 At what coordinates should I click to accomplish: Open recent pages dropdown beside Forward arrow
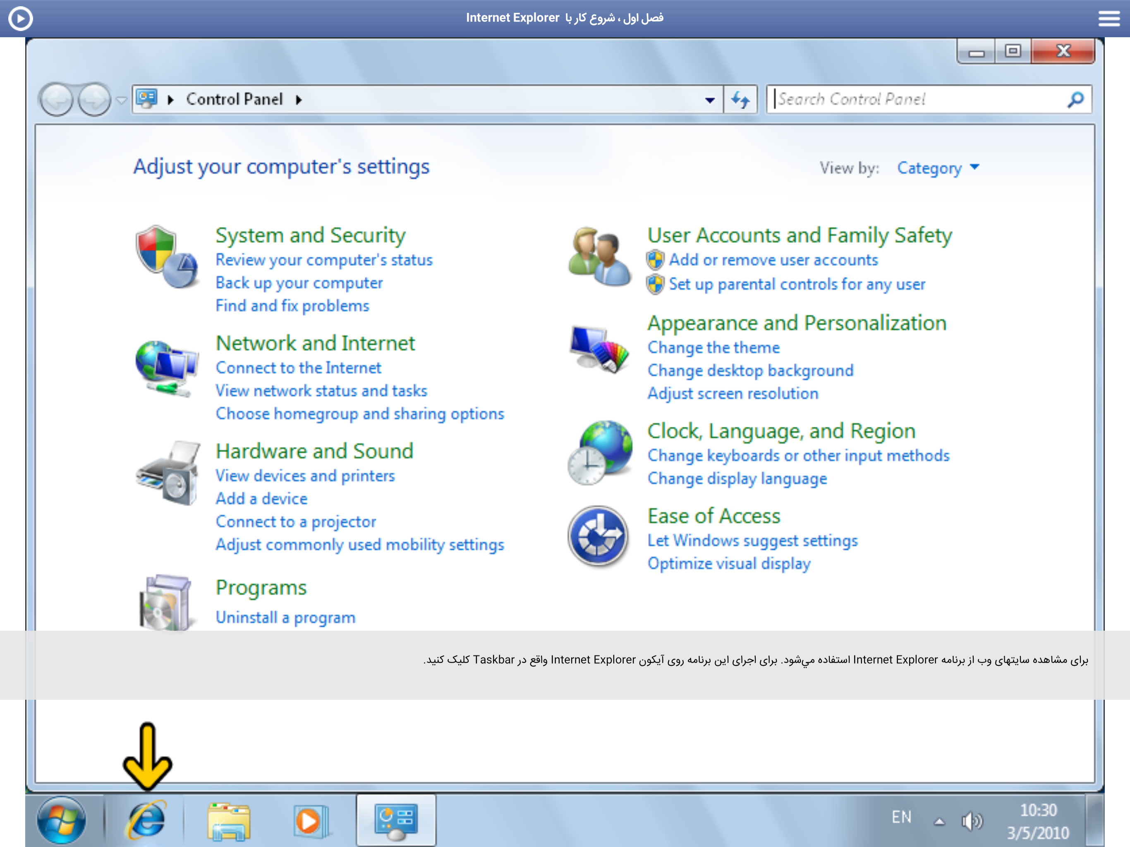[x=121, y=100]
